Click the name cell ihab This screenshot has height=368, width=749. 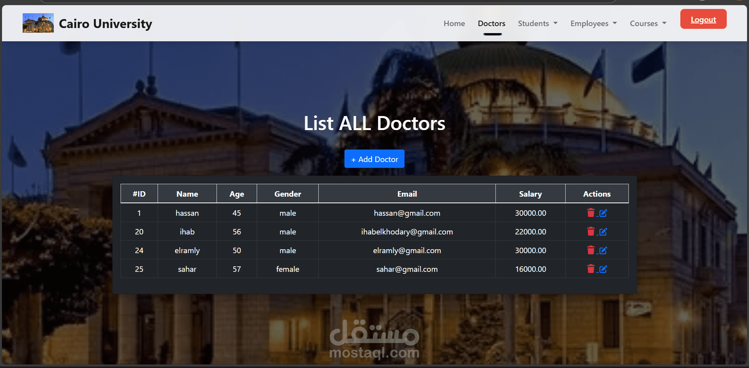187,232
